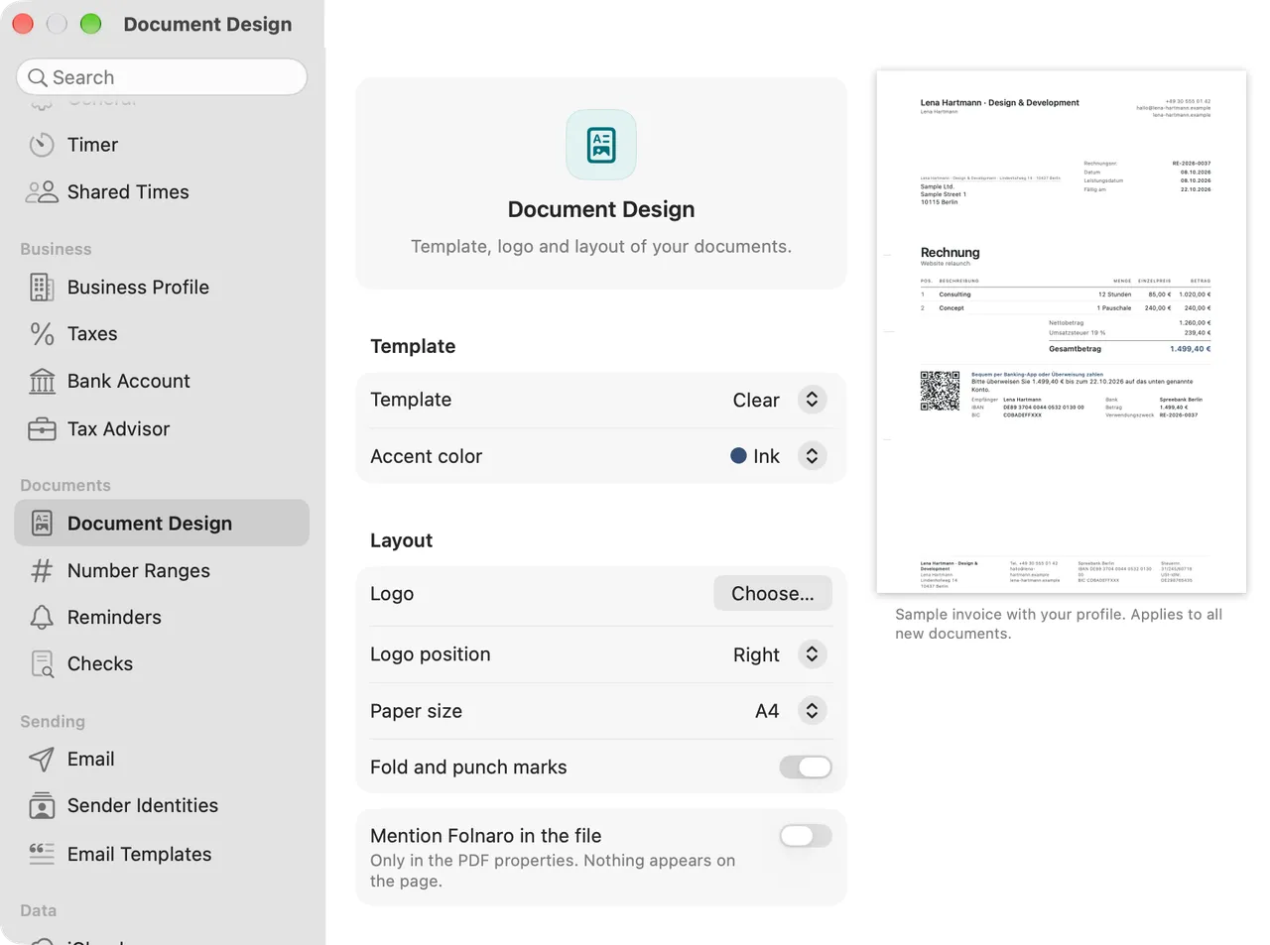Open Checks in the sidebar
This screenshot has width=1270, height=945.
click(x=162, y=664)
